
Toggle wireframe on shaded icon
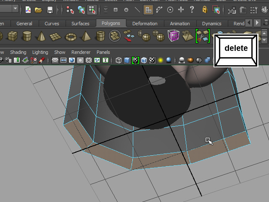[144, 60]
